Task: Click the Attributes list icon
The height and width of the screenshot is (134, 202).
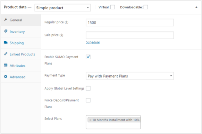Action: 6,65
